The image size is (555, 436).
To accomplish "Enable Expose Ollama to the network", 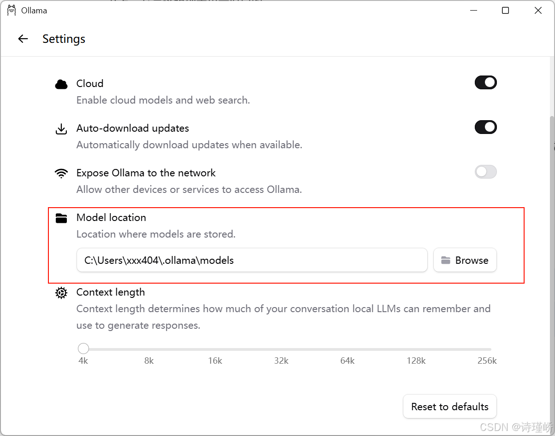I will pyautogui.click(x=486, y=172).
